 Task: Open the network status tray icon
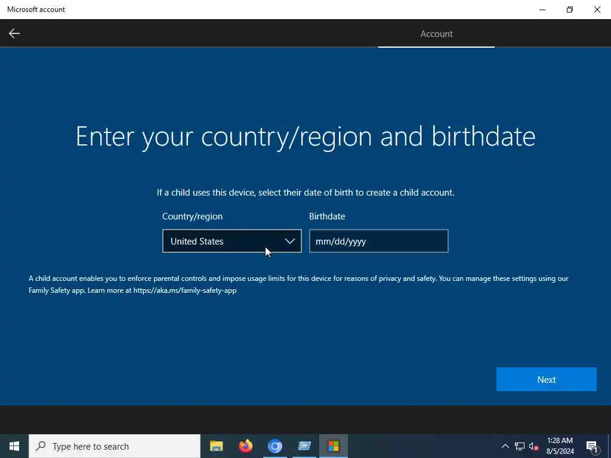coord(520,446)
